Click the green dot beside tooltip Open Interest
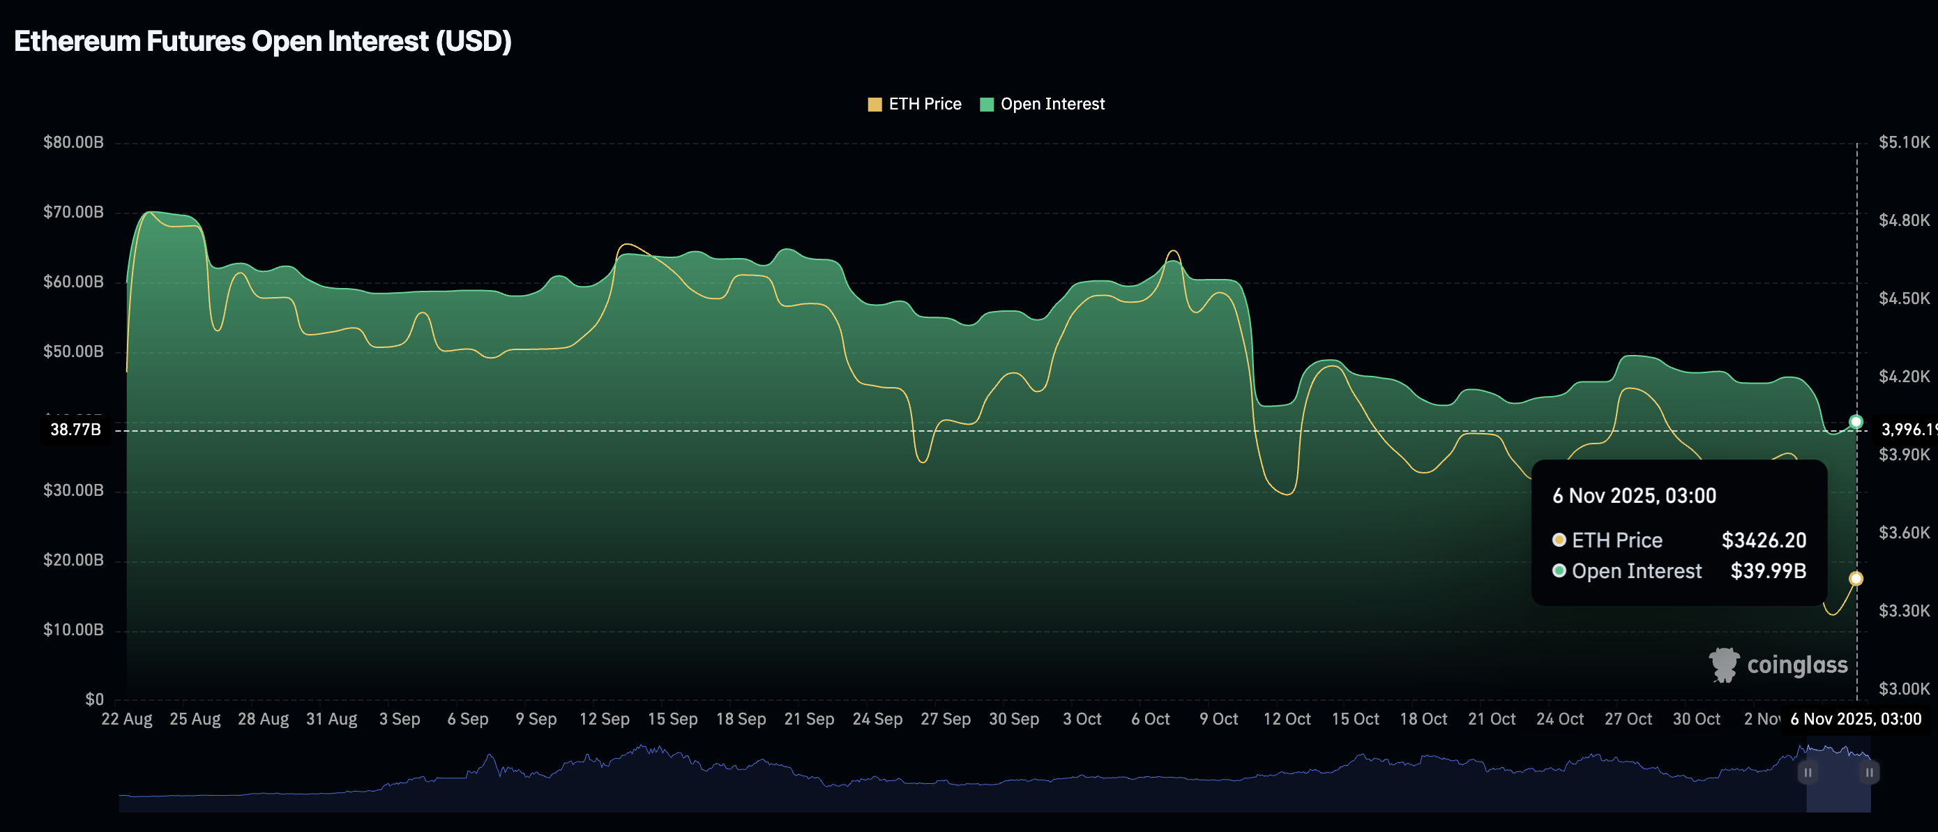The height and width of the screenshot is (832, 1938). 1559,571
